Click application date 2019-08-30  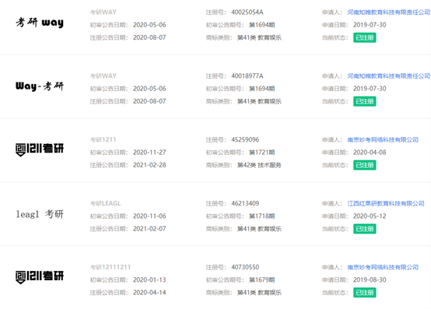point(370,280)
